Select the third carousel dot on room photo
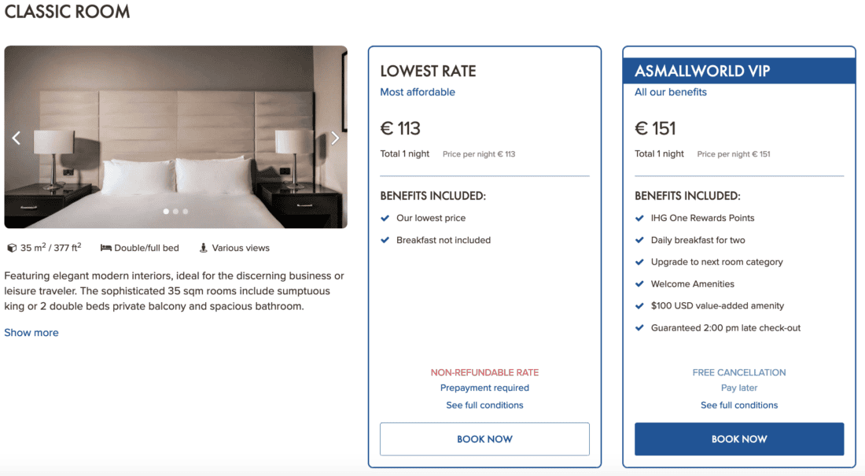The width and height of the screenshot is (865, 476). pos(185,211)
